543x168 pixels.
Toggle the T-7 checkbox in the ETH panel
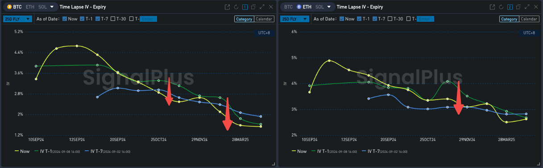click(x=375, y=19)
